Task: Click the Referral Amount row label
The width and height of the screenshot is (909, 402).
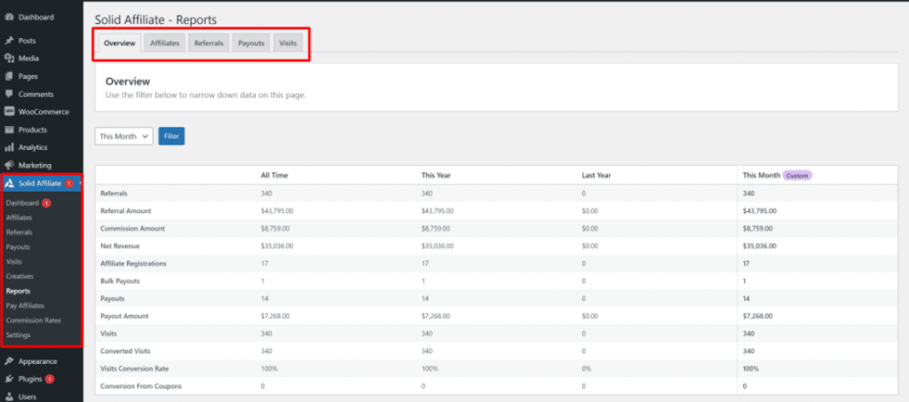Action: point(126,211)
